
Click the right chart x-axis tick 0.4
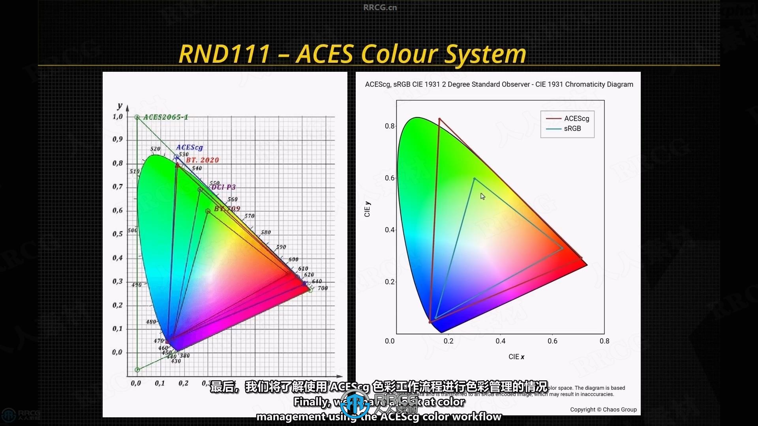pyautogui.click(x=501, y=341)
